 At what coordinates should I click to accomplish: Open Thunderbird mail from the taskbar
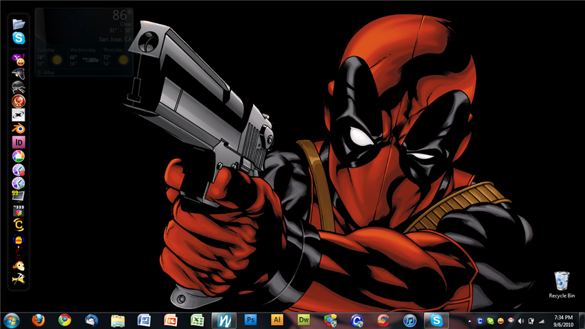91,320
